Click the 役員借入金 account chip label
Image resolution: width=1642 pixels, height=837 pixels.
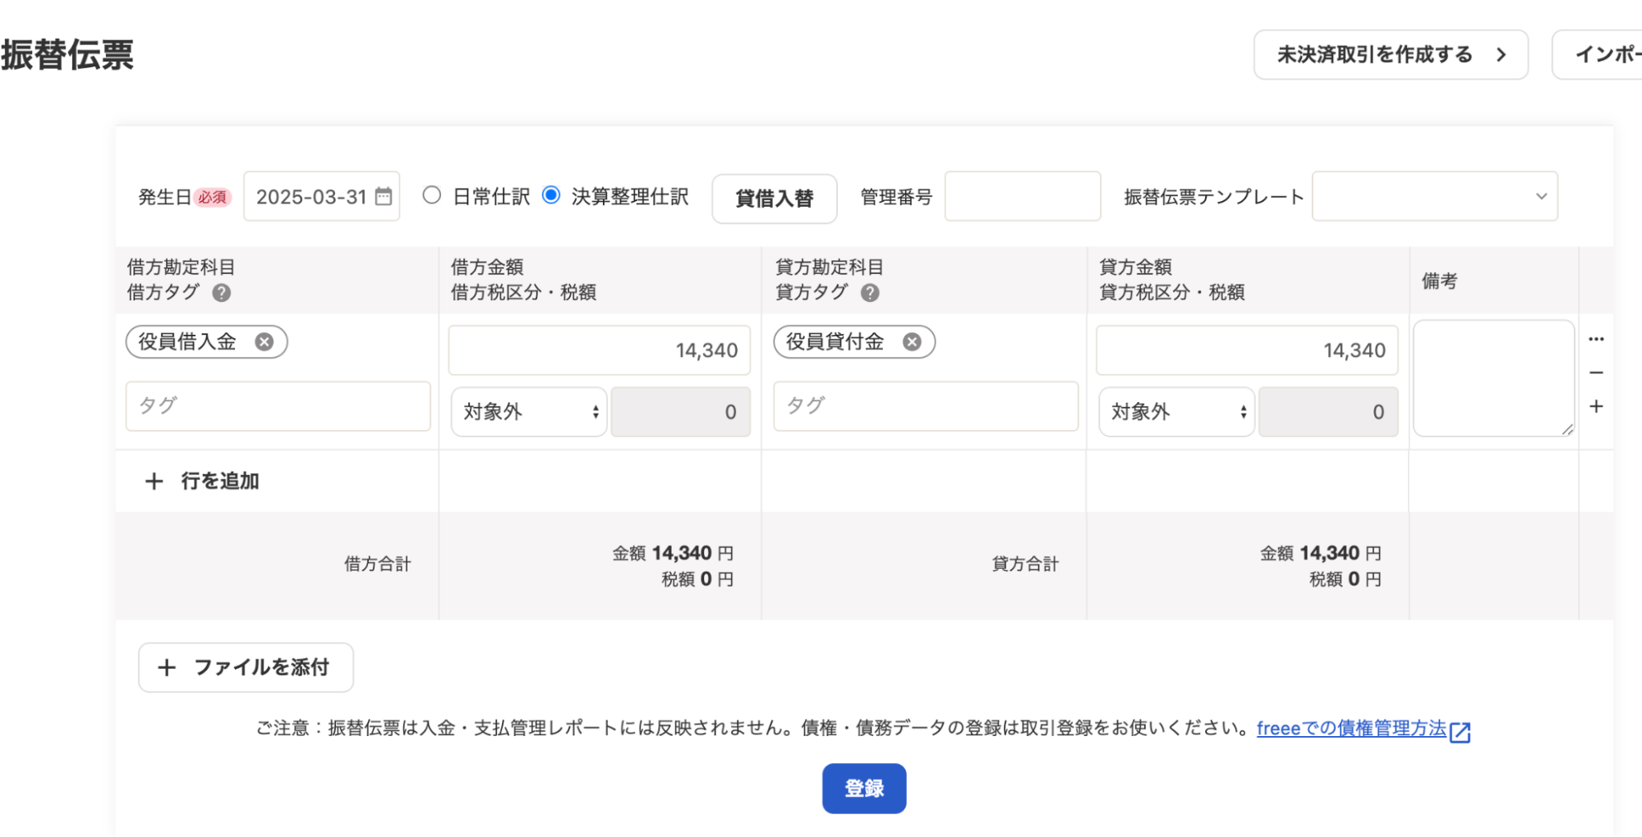coord(187,342)
